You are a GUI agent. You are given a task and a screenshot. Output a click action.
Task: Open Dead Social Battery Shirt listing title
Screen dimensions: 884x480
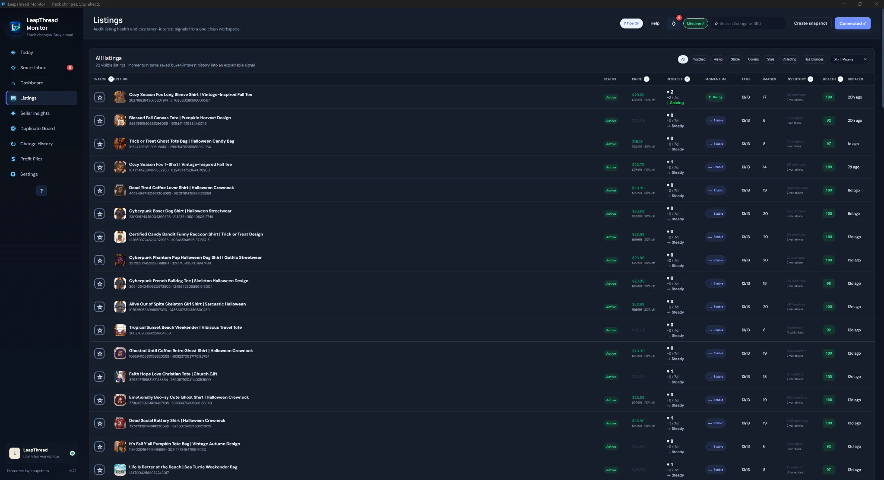(177, 421)
